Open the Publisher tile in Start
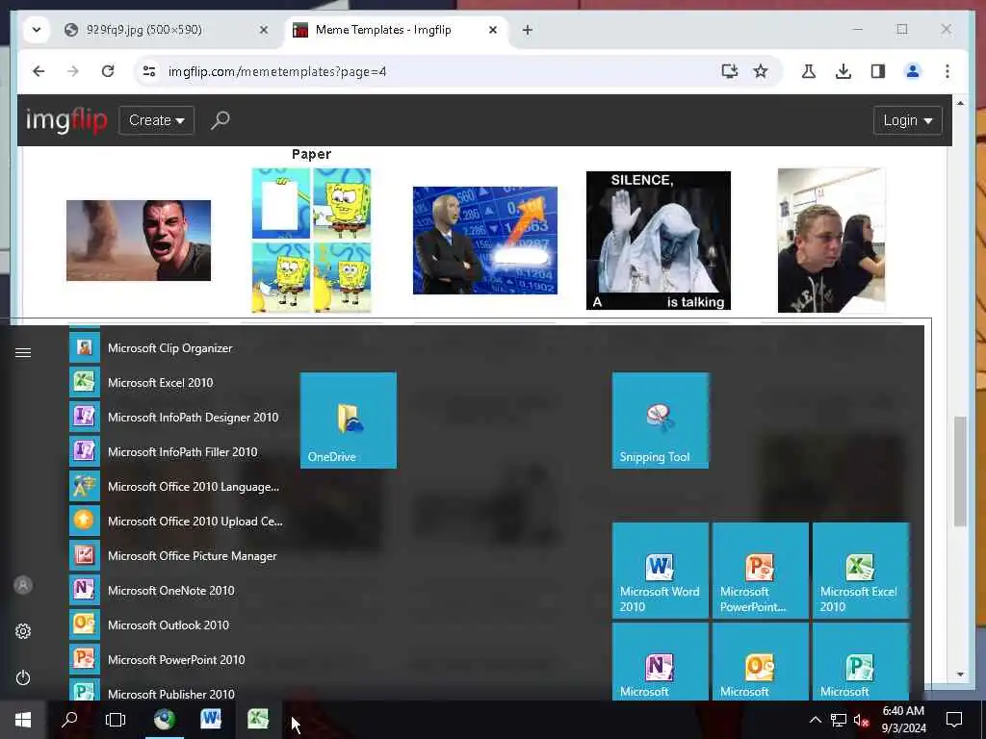This screenshot has width=986, height=739. pyautogui.click(x=861, y=662)
